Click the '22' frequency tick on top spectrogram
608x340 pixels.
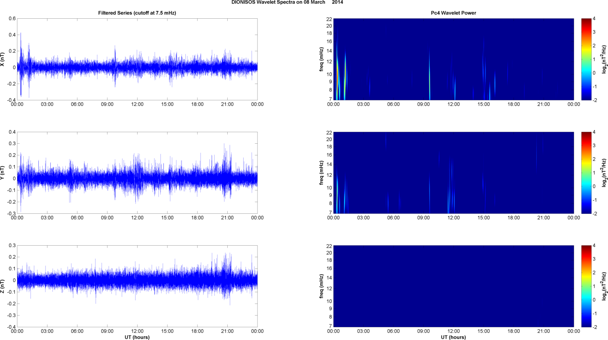point(329,19)
